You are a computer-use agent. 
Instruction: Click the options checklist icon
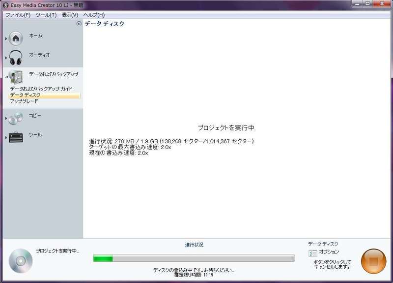(x=312, y=253)
